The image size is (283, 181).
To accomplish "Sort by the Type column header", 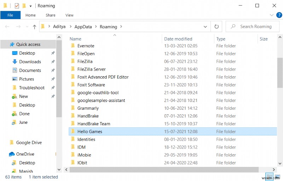I will click(x=221, y=39).
